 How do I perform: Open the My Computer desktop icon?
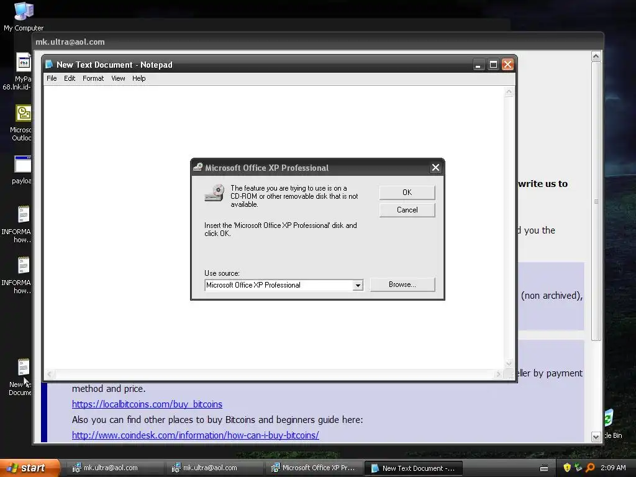pyautogui.click(x=24, y=16)
